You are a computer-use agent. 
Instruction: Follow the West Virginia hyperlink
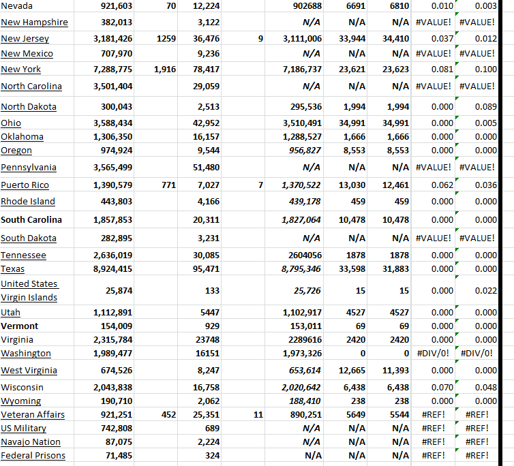[29, 371]
